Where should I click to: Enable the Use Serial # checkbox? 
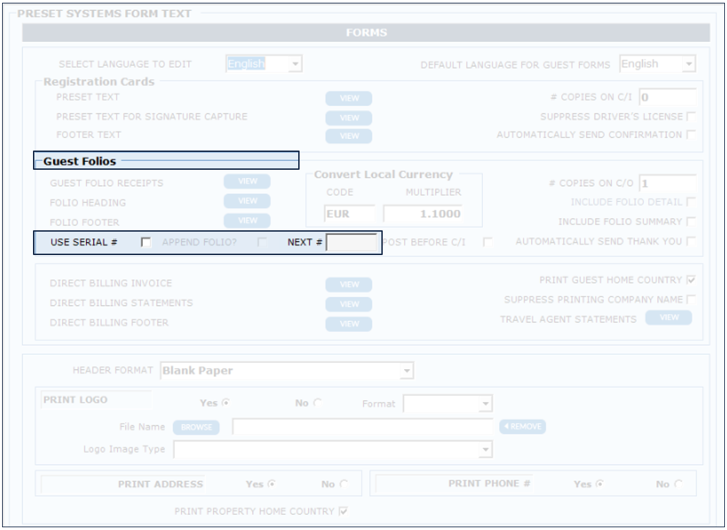click(145, 243)
